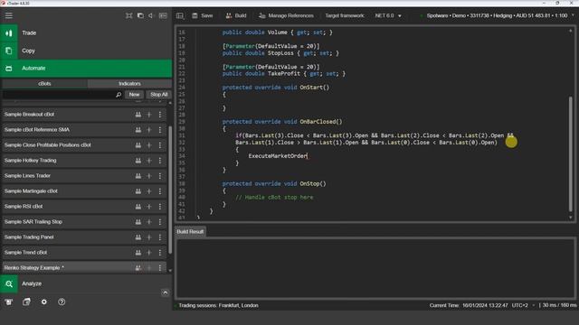Open more options for Sample Trading Panel
579x325 pixels.
click(x=160, y=237)
